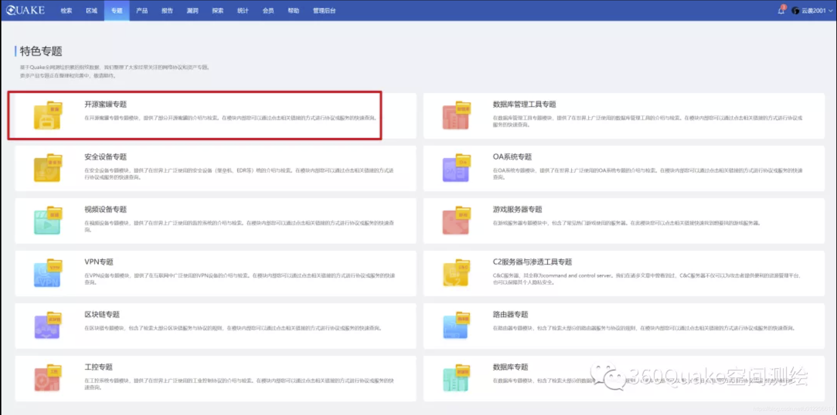Click the OA系统专题 folder icon

[x=456, y=168]
